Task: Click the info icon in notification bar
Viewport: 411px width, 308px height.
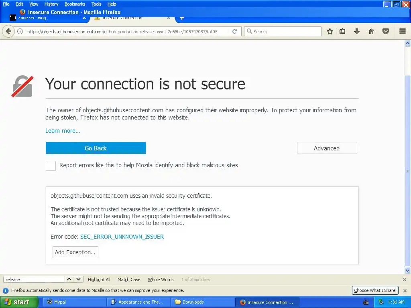Action: click(x=6, y=290)
